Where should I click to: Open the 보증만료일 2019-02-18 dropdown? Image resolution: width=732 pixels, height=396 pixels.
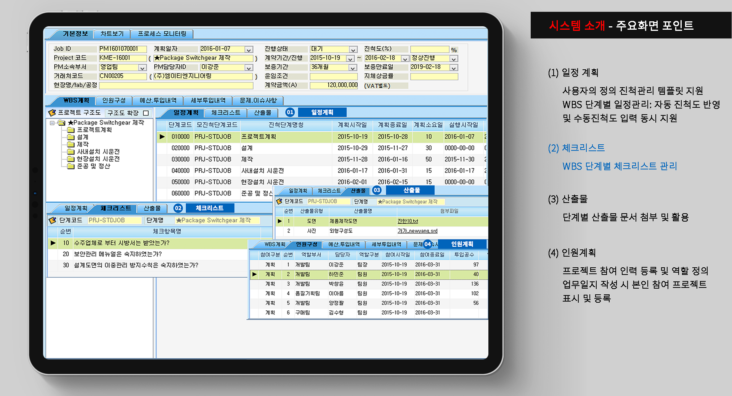coord(454,68)
